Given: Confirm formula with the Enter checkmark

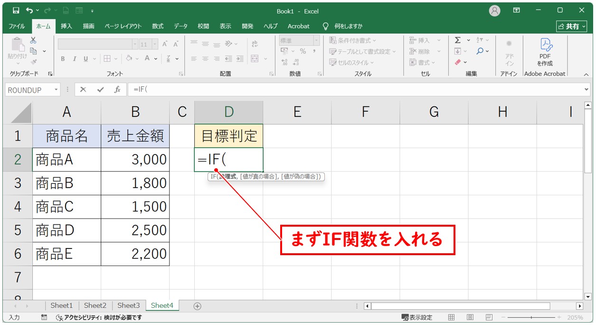Looking at the screenshot, I should tap(100, 90).
